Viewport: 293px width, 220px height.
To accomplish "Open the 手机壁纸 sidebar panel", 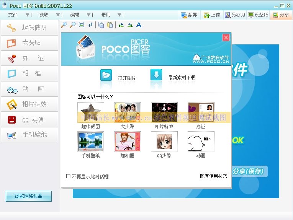I will tap(29, 135).
